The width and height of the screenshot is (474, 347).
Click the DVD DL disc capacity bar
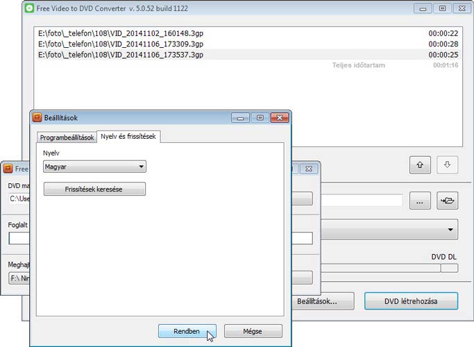click(x=389, y=268)
